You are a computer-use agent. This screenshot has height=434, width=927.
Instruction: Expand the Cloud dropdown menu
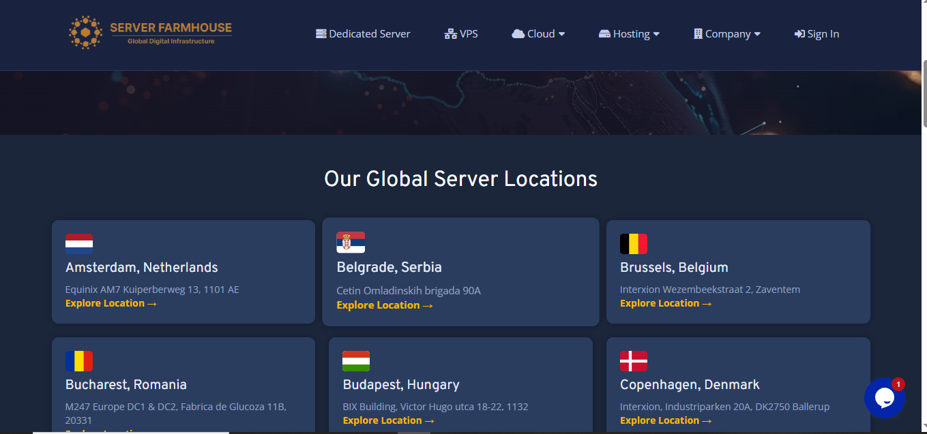538,34
